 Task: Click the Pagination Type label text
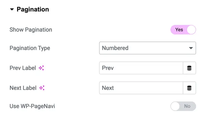pos(30,48)
